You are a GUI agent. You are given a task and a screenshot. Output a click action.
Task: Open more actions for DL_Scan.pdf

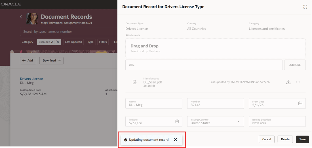298,82
